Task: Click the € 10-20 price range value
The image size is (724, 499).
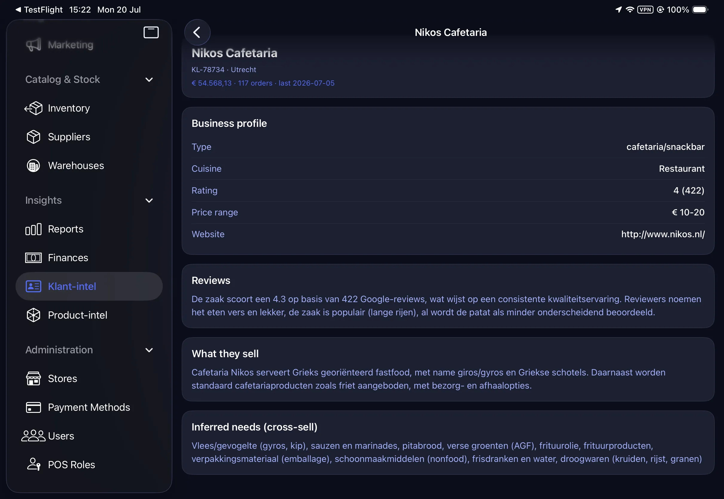Action: tap(688, 212)
